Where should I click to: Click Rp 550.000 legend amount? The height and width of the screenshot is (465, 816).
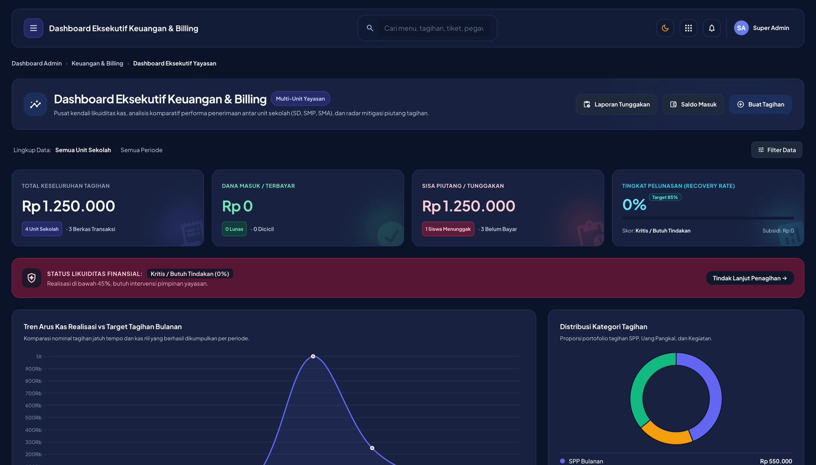[x=776, y=461]
